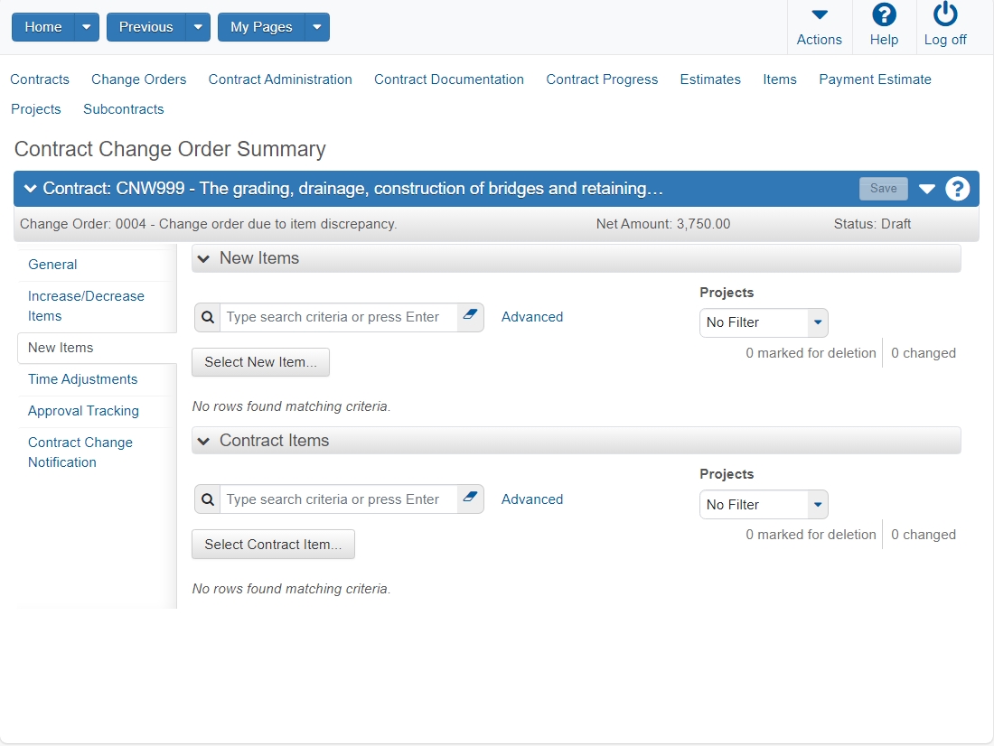Click search magnifier in New Items section
Image resolution: width=994 pixels, height=746 pixels.
(207, 317)
